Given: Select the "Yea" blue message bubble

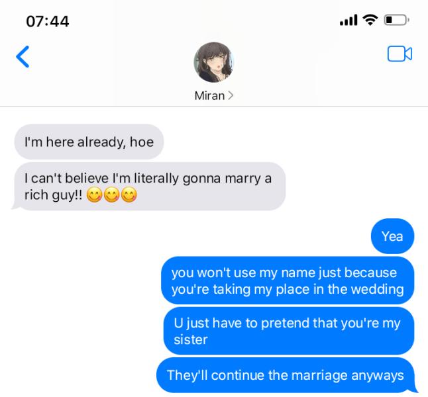Looking at the screenshot, I should point(392,236).
